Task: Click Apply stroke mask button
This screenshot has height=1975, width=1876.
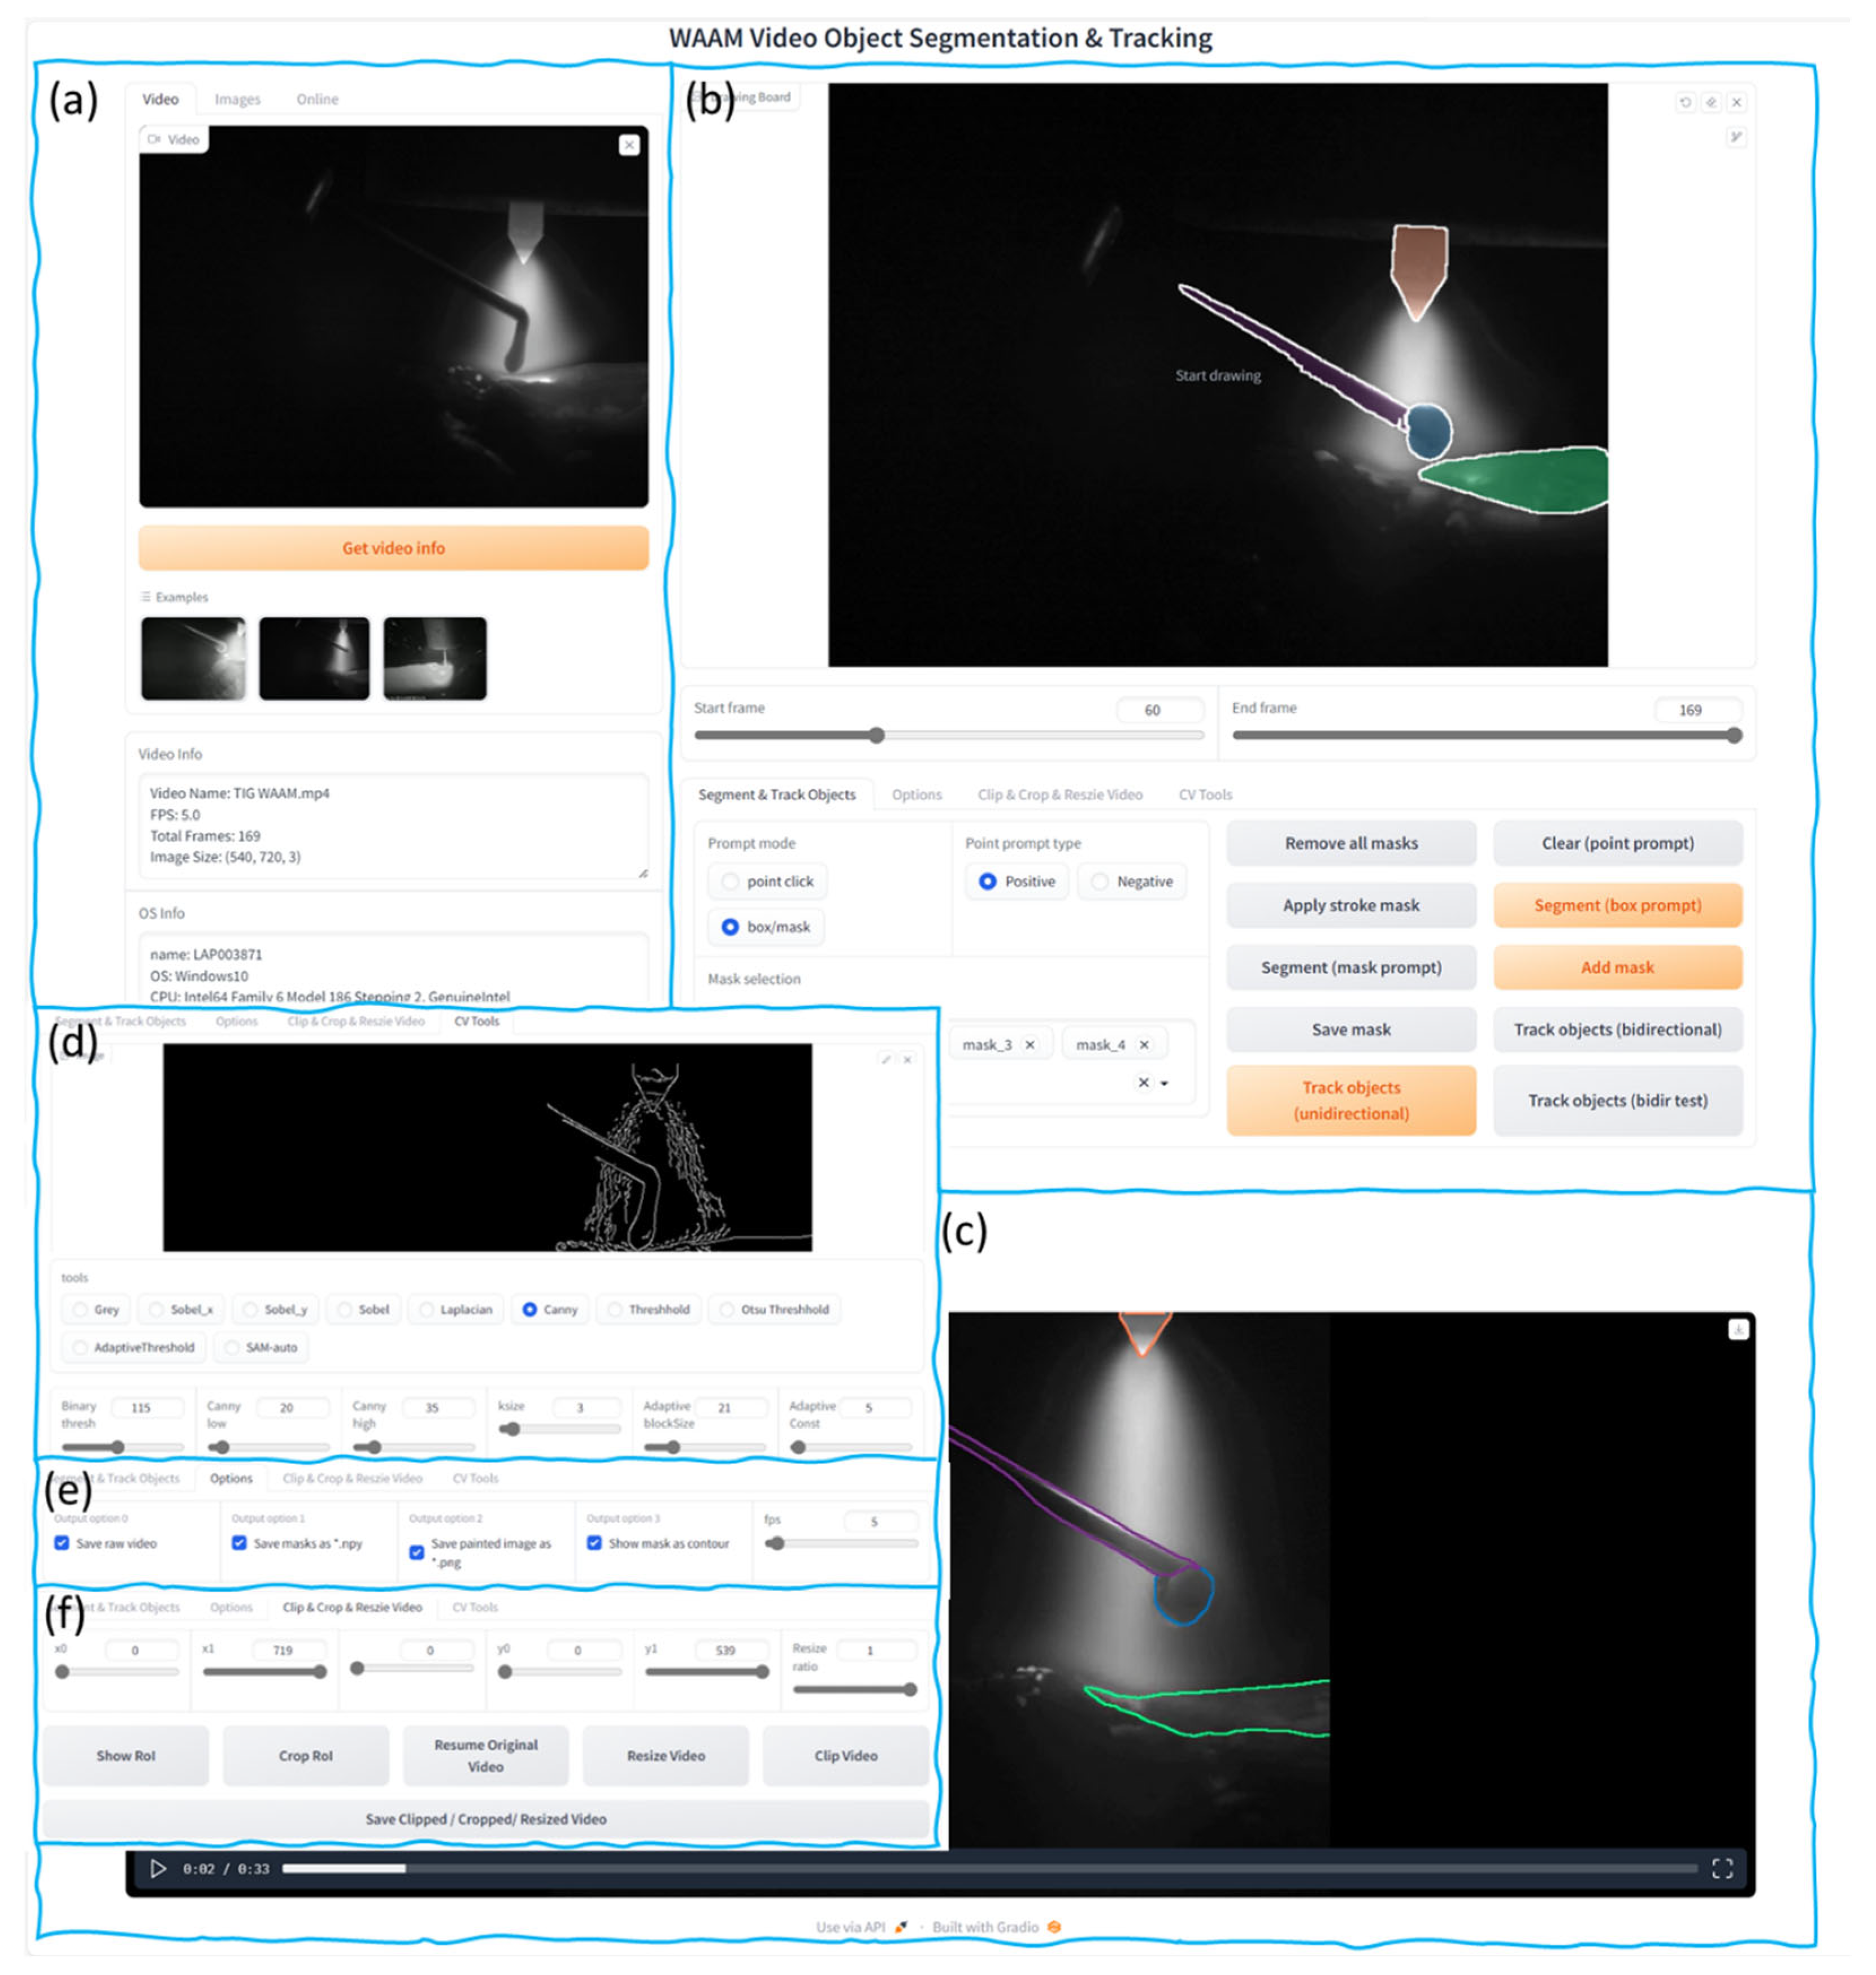Action: (x=1351, y=905)
